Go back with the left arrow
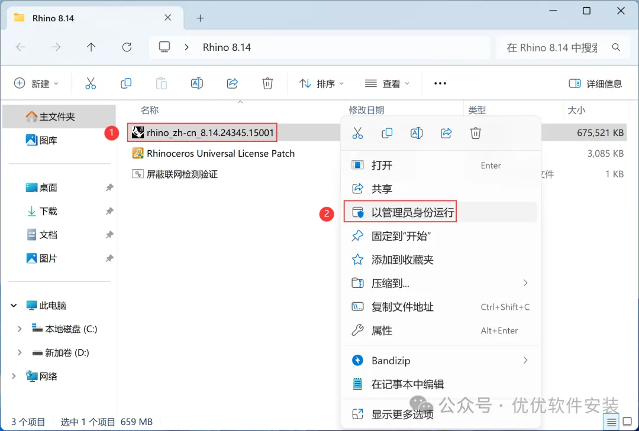Screen dimensions: 639x431 pos(21,47)
